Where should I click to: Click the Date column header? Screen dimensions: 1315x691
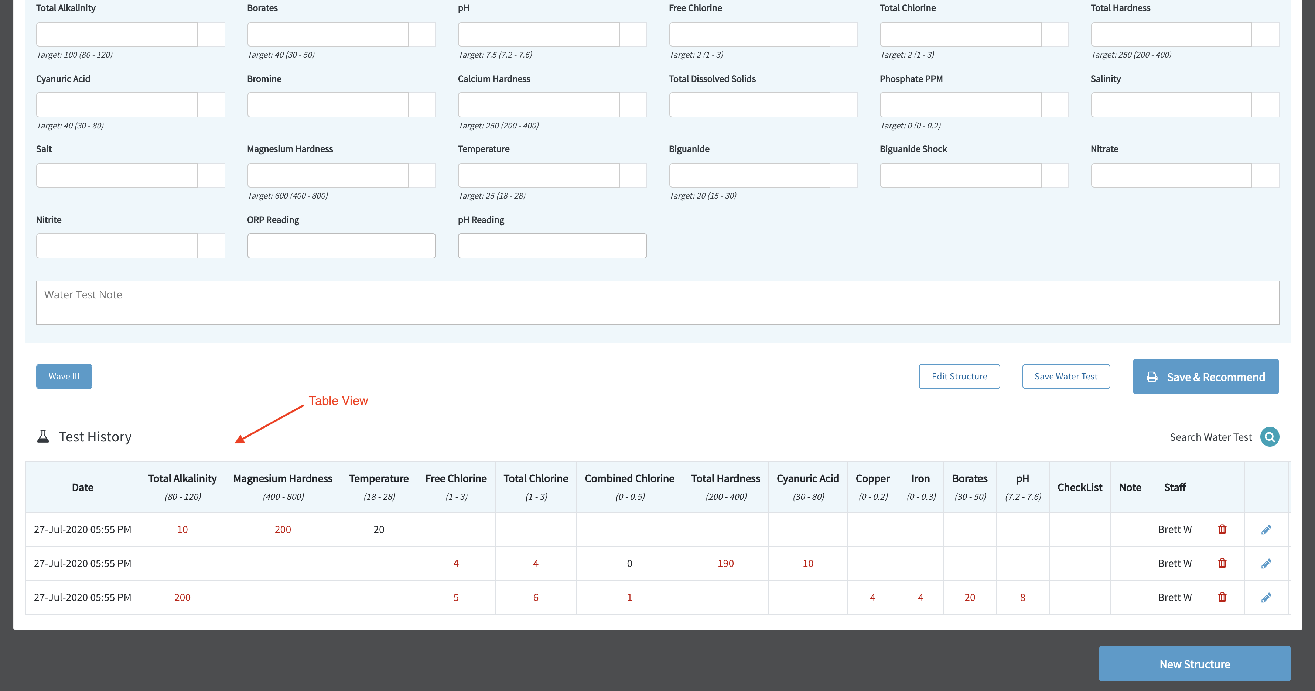click(x=83, y=487)
